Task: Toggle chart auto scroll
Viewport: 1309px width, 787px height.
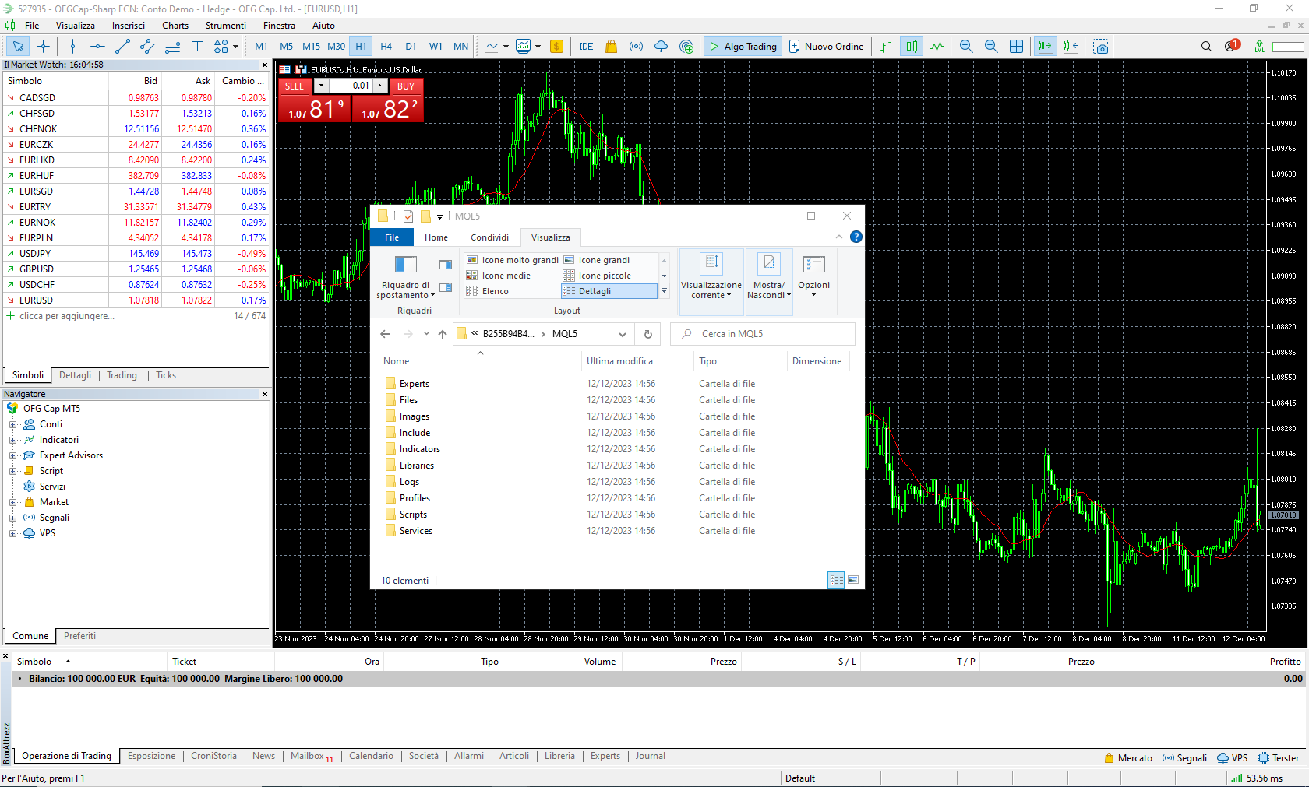Action: (x=1045, y=47)
